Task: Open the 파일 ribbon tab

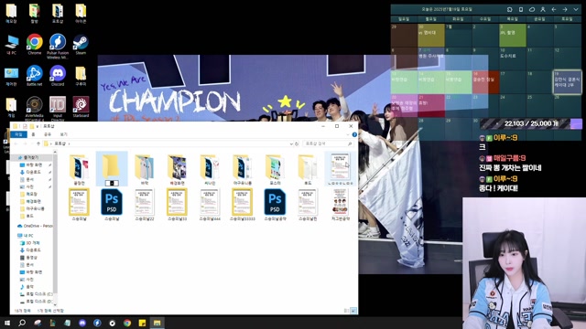Action: (x=18, y=134)
